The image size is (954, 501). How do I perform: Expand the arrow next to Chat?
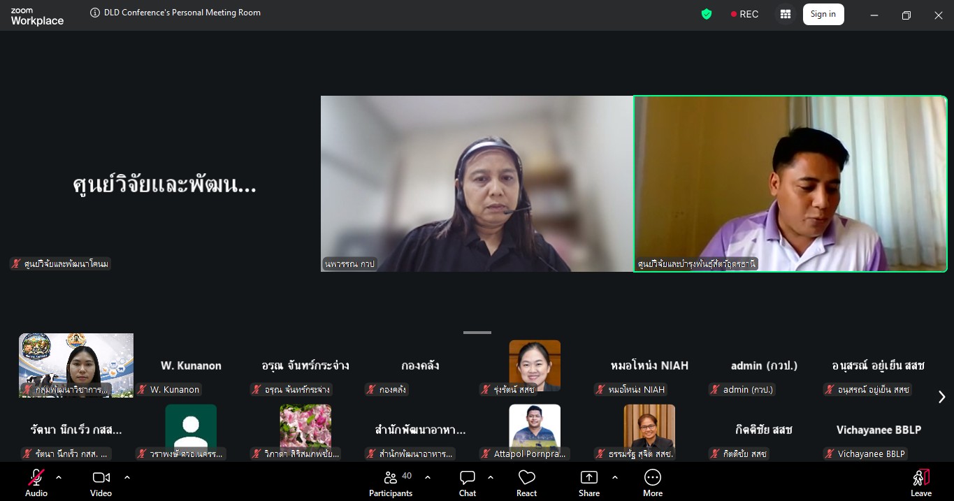tap(491, 477)
